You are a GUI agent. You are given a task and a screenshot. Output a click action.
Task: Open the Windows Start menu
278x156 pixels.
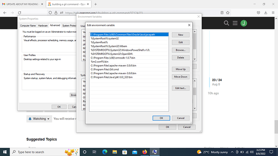tap(5, 152)
